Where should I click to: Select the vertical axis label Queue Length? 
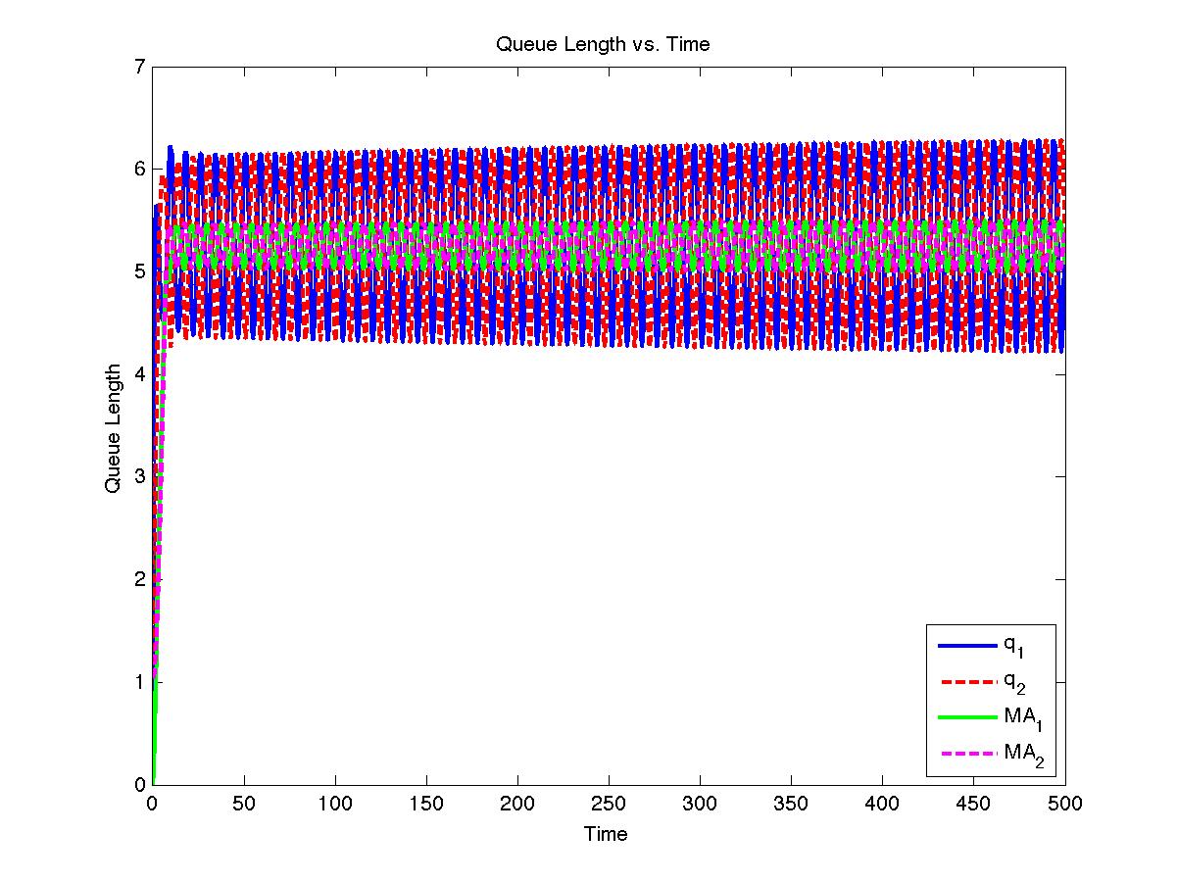tap(114, 428)
